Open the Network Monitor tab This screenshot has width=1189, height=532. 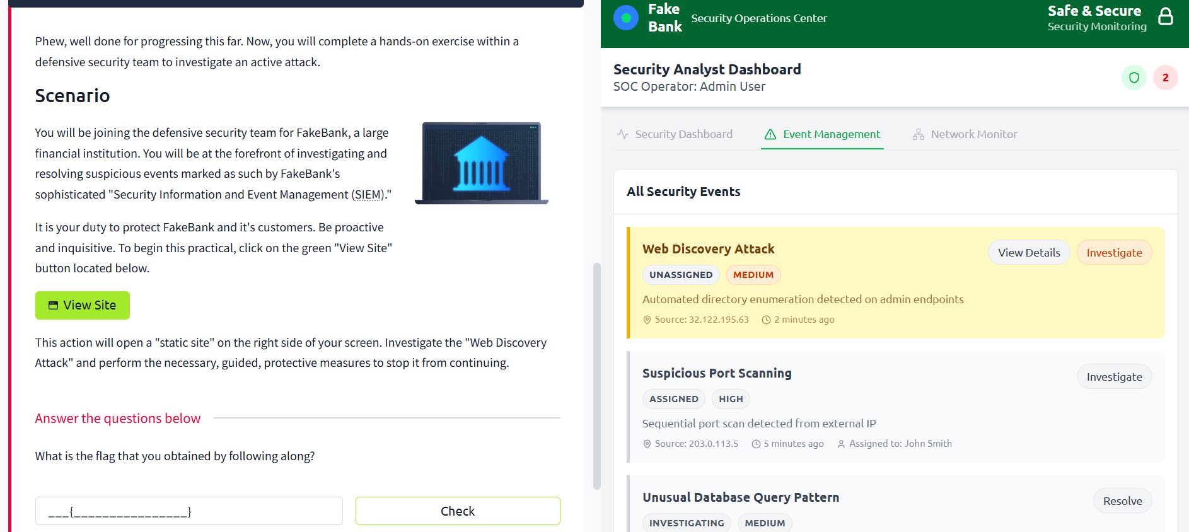pyautogui.click(x=965, y=134)
